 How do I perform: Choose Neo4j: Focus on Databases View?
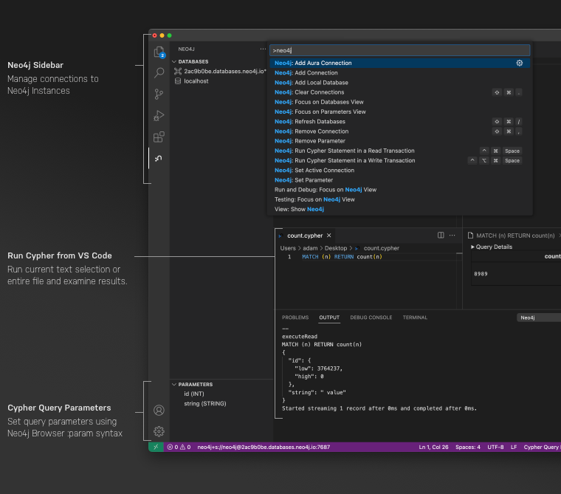click(399, 102)
